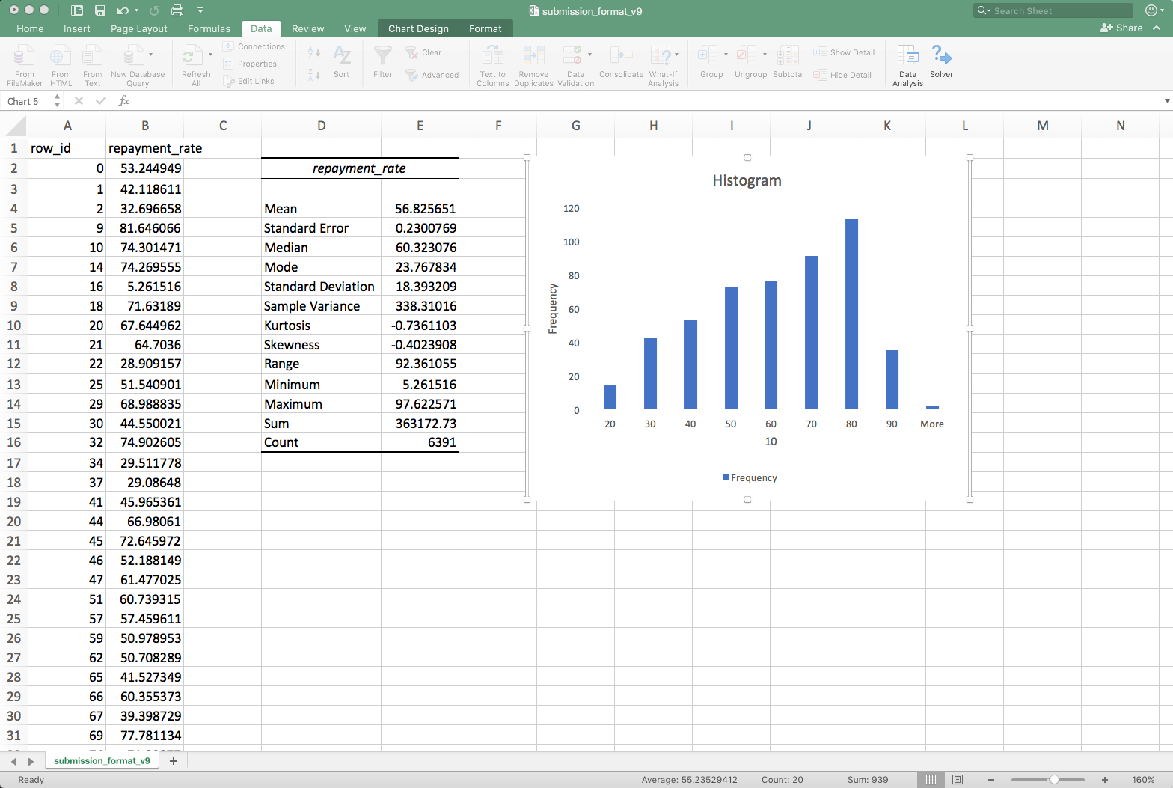Click the Consolidate tool
The height and width of the screenshot is (788, 1173).
[x=621, y=62]
